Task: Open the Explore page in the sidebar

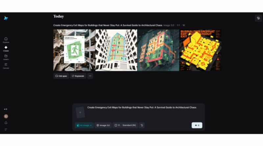Action: tap(6, 40)
